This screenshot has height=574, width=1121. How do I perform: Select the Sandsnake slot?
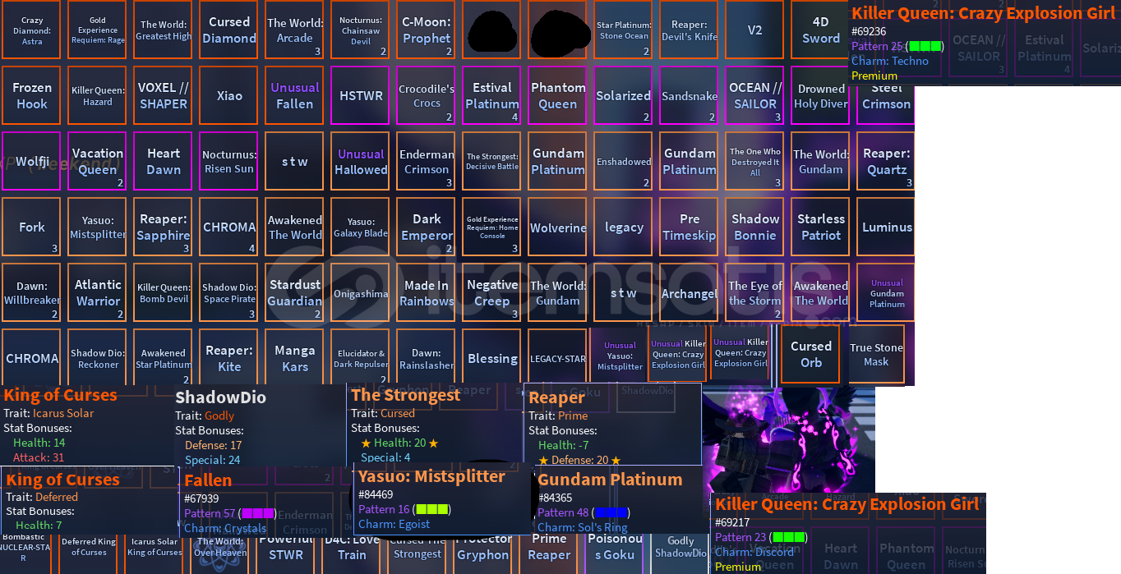[x=690, y=95]
